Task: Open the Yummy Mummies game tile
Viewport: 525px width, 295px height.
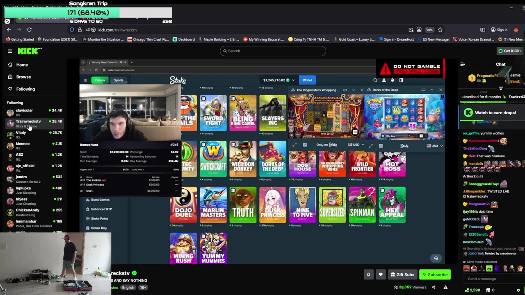Action: point(213,248)
